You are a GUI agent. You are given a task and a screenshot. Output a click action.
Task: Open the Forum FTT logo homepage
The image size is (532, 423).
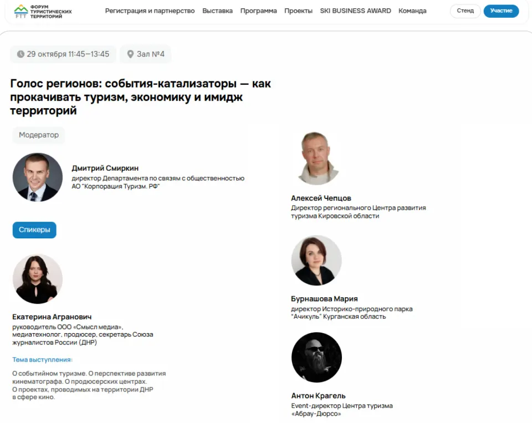tap(43, 11)
